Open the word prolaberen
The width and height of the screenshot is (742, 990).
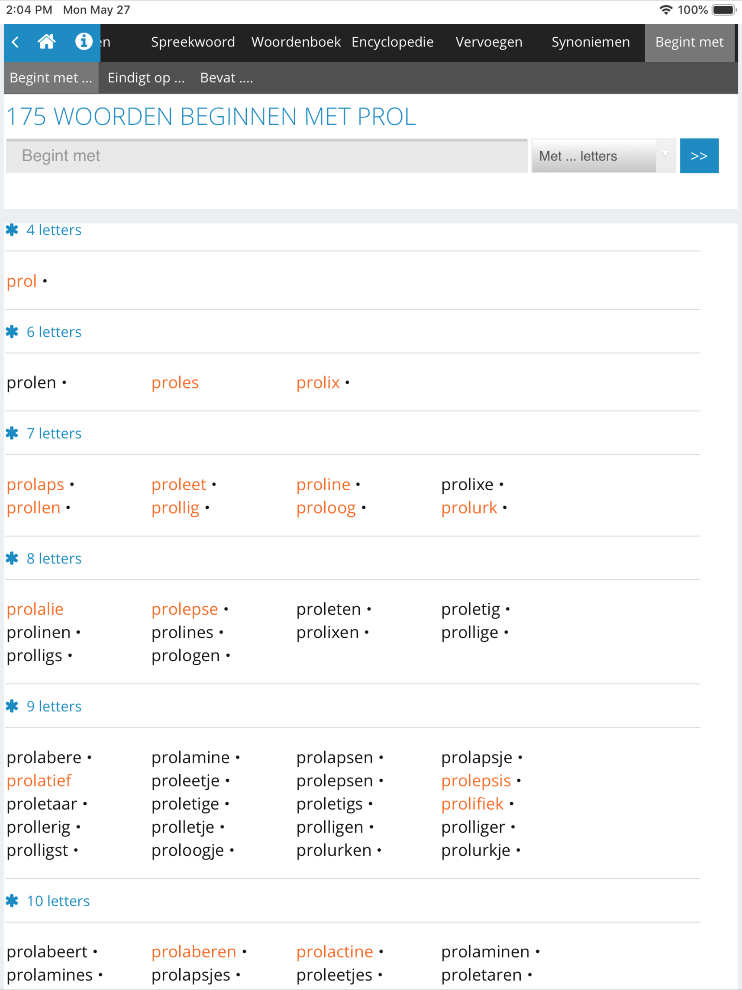tap(194, 952)
